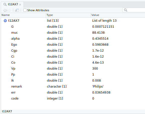This screenshot has height=114, width=145.
Task: Select the Ego row
Action: coord(73,45)
